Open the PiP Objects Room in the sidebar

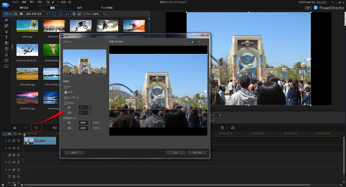pyautogui.click(x=6, y=26)
